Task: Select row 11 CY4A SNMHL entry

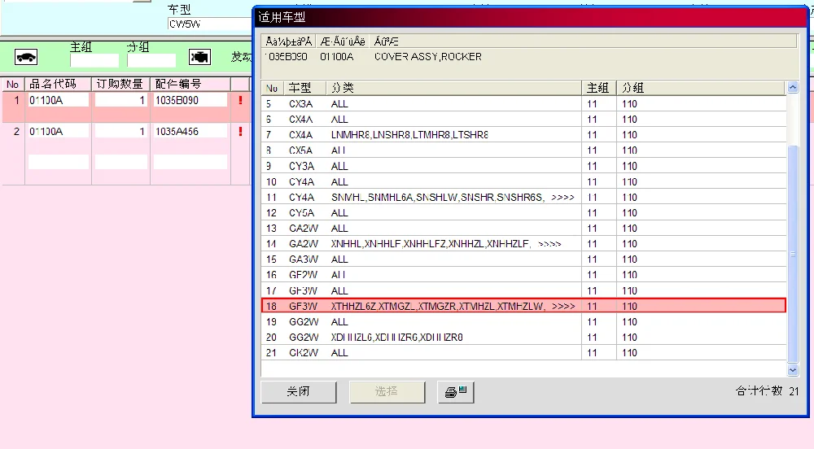Action: pyautogui.click(x=523, y=197)
